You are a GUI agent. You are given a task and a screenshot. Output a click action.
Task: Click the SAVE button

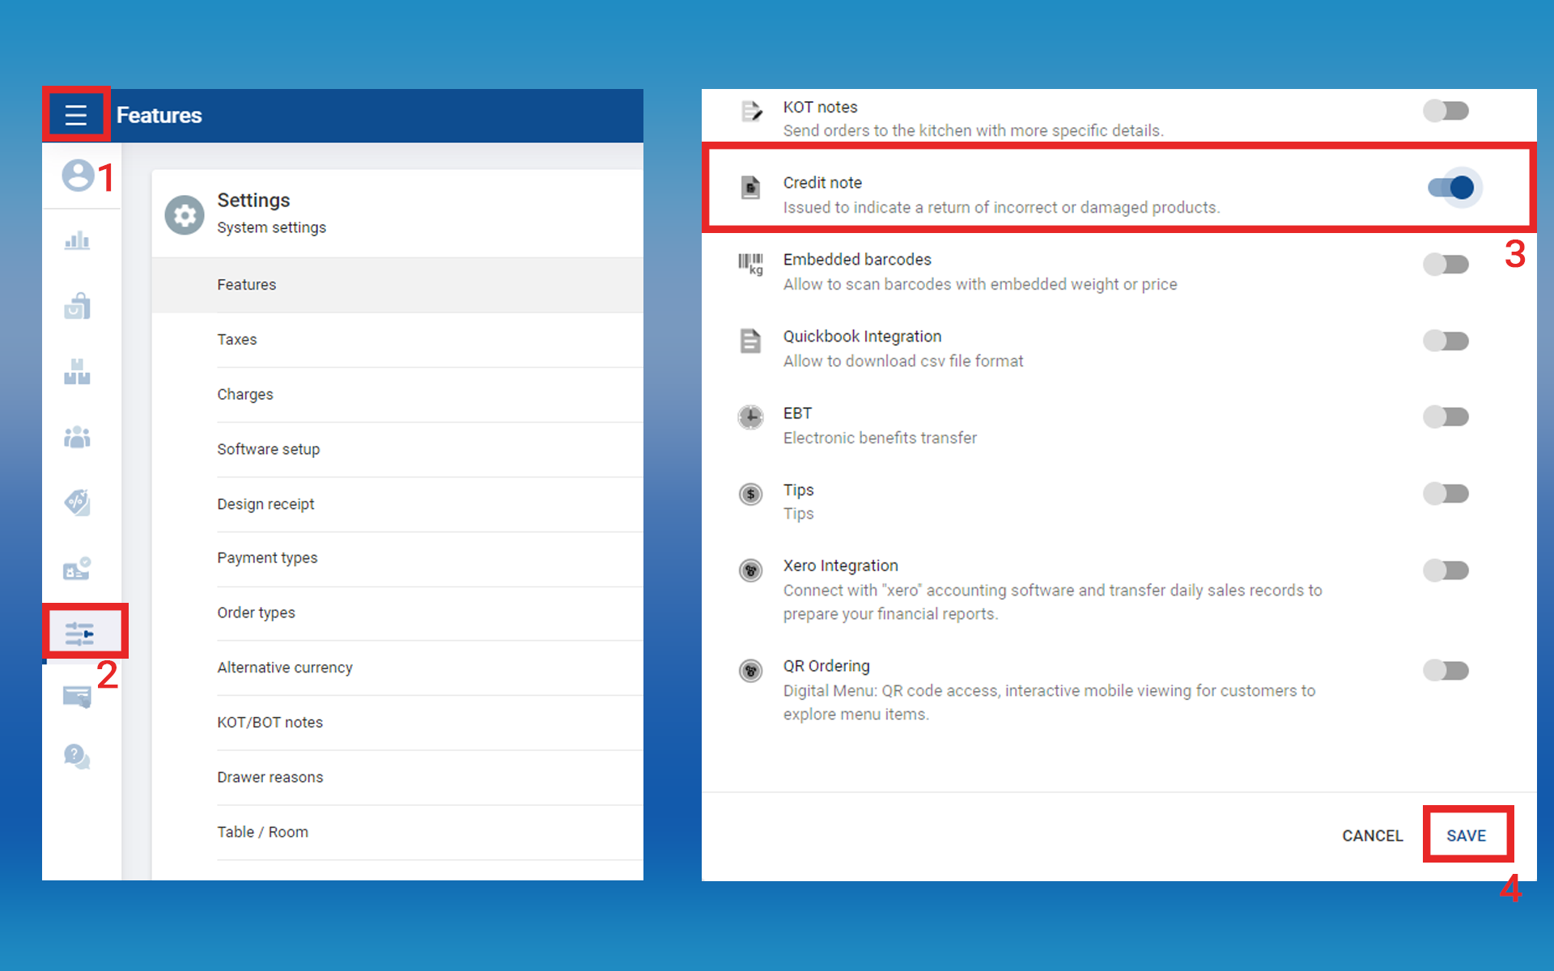tap(1466, 835)
